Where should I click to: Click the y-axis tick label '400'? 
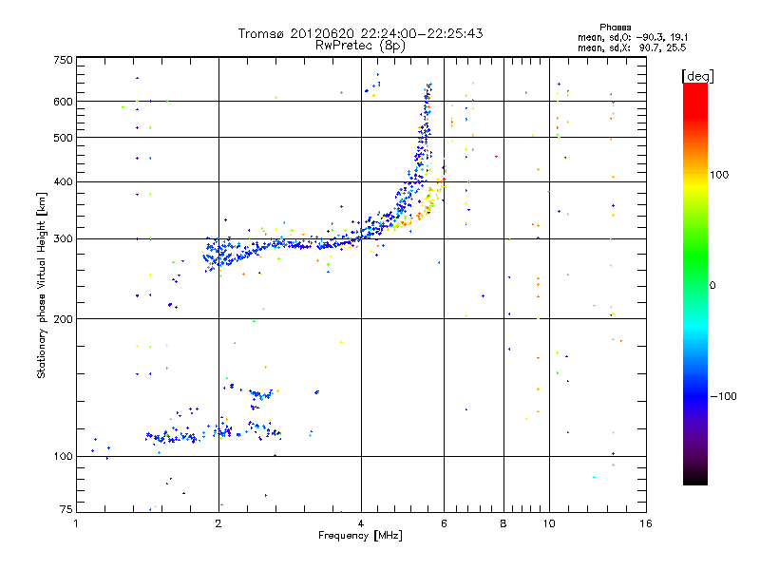(x=63, y=181)
